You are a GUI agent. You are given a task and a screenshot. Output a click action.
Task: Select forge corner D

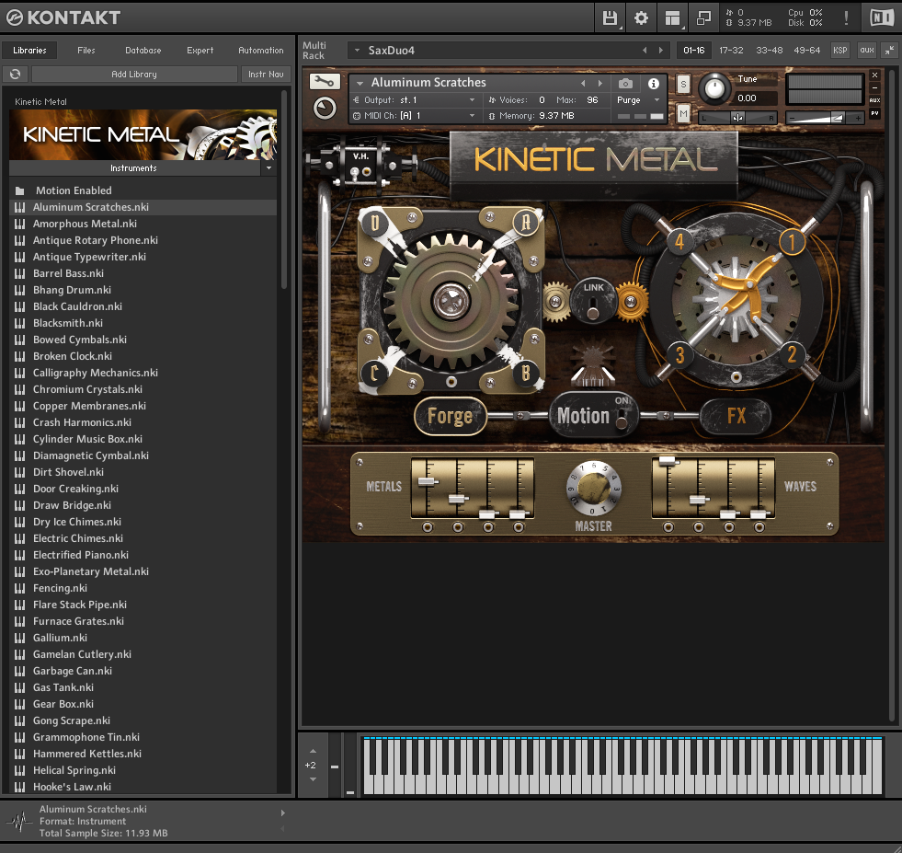375,223
